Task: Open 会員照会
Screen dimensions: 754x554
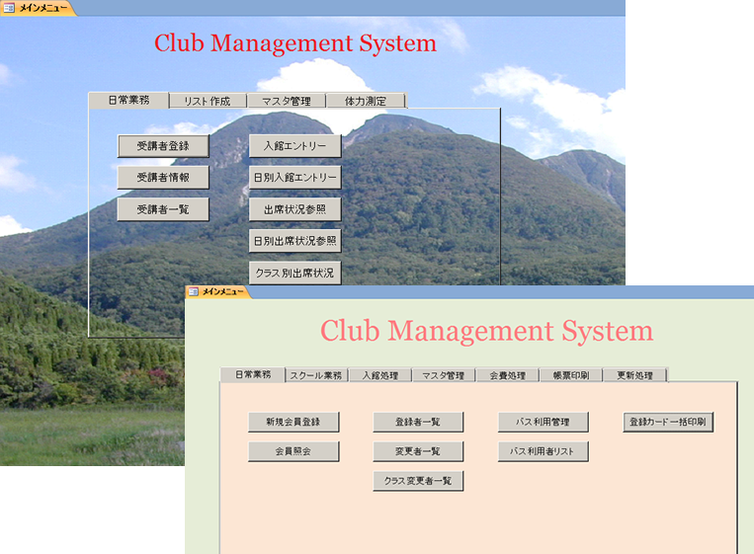Action: (x=293, y=451)
